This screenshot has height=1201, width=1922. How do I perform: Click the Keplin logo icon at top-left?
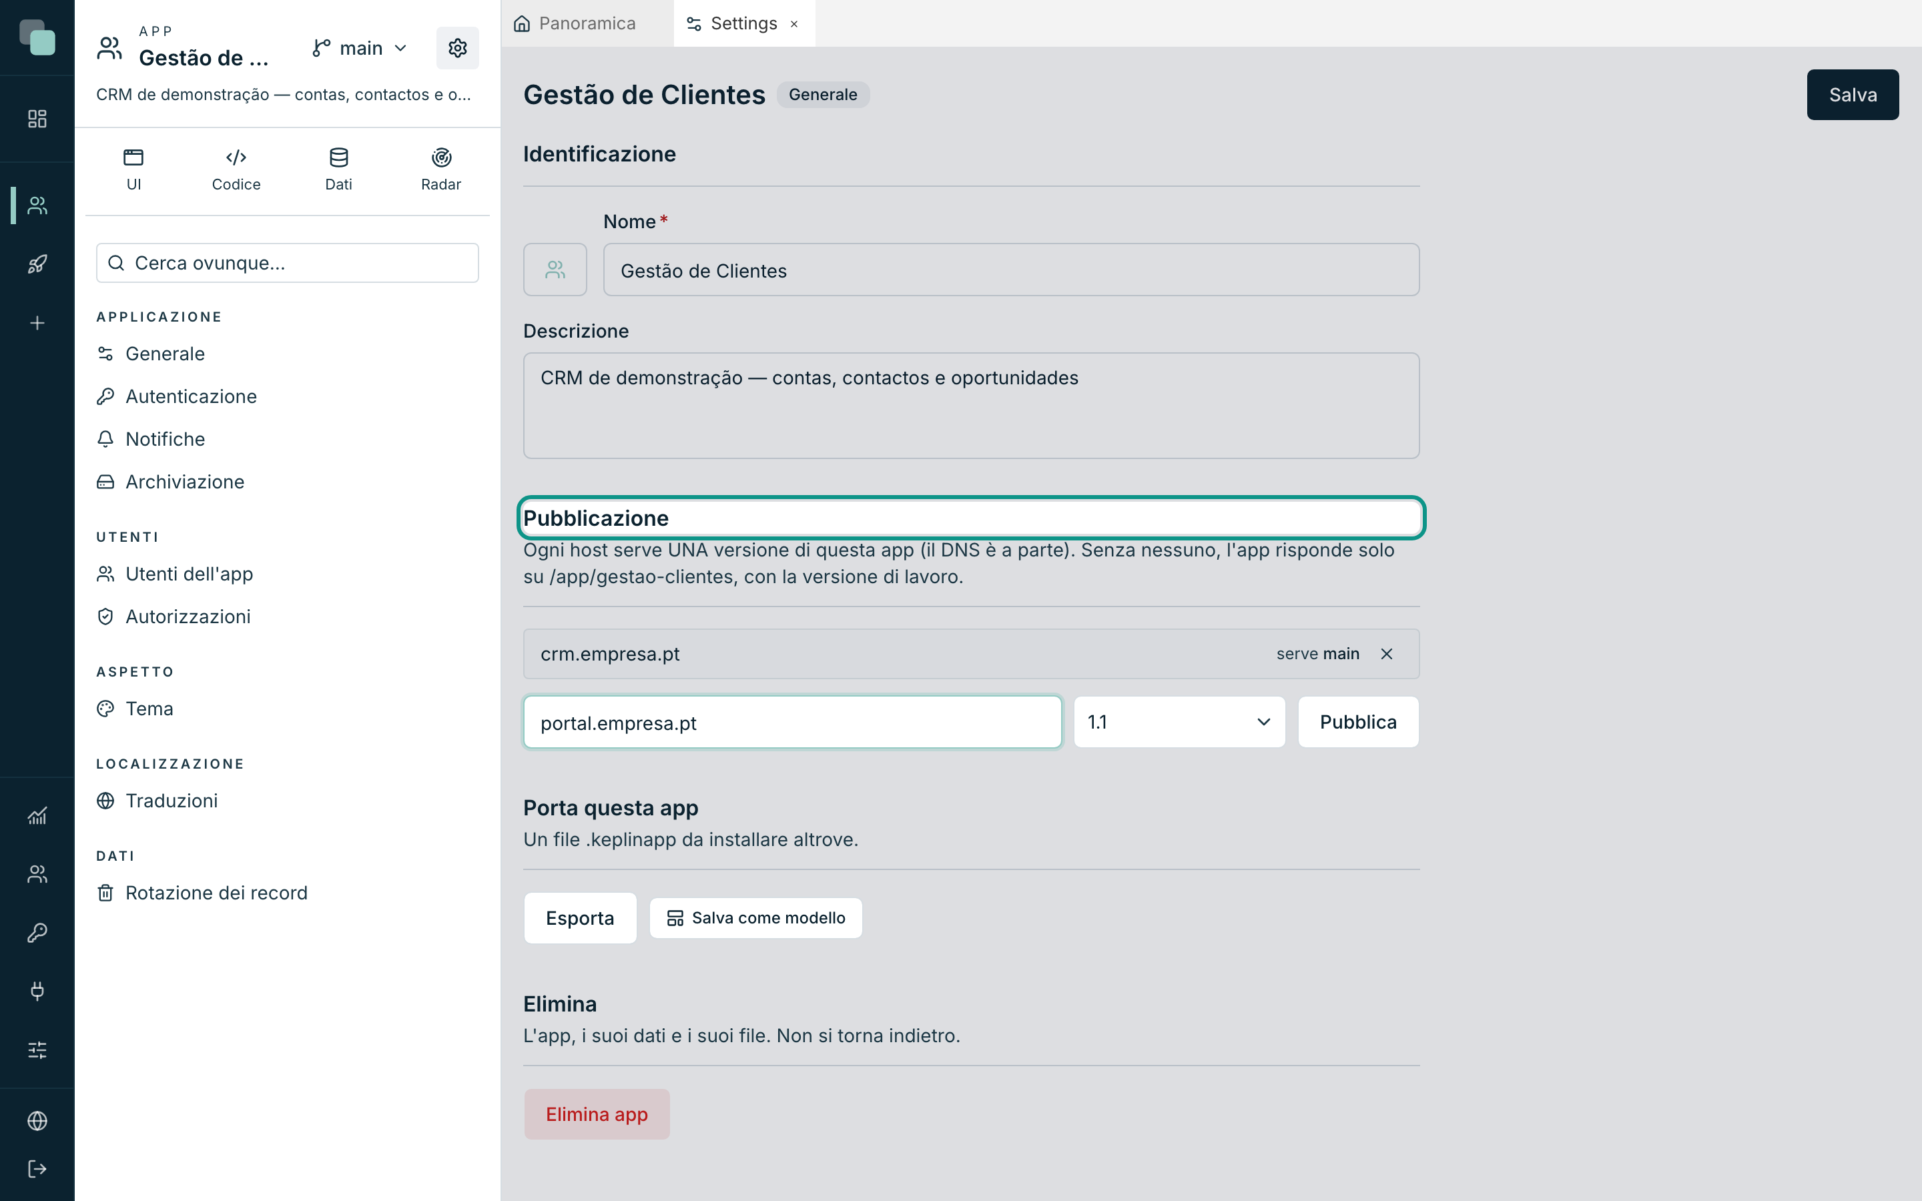(37, 37)
